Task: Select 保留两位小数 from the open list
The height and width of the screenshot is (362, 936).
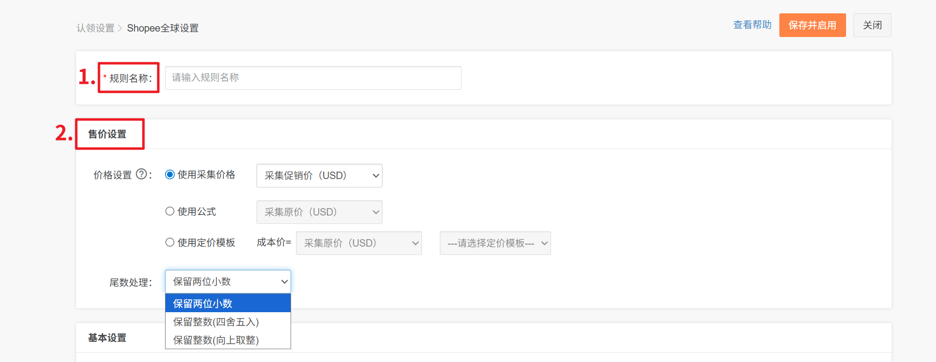Action: click(228, 303)
